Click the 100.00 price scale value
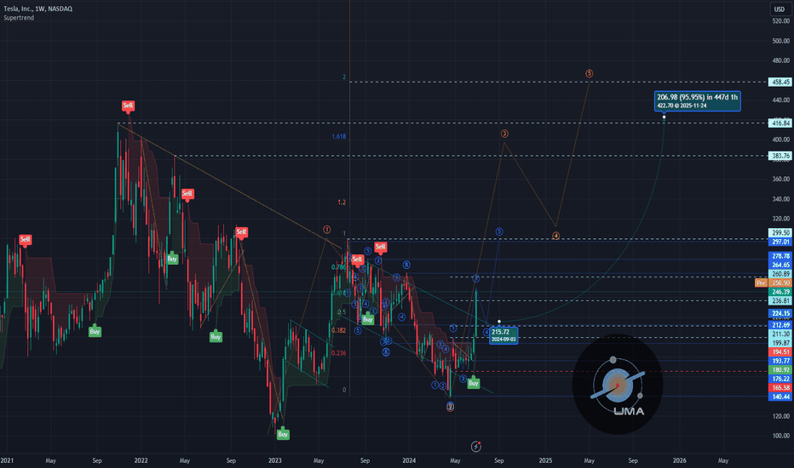794x468 pixels. point(781,436)
